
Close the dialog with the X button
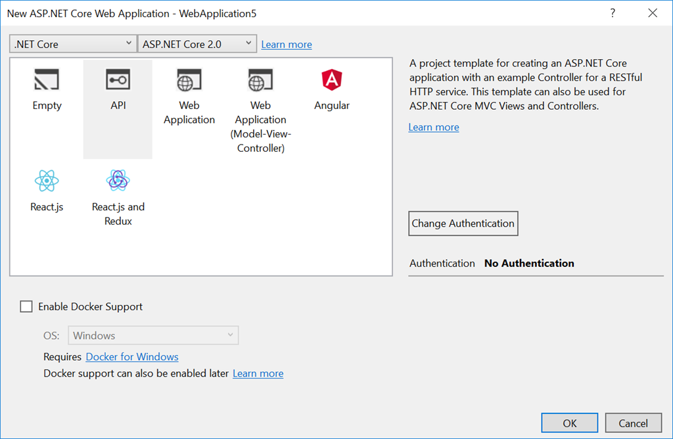pos(653,13)
